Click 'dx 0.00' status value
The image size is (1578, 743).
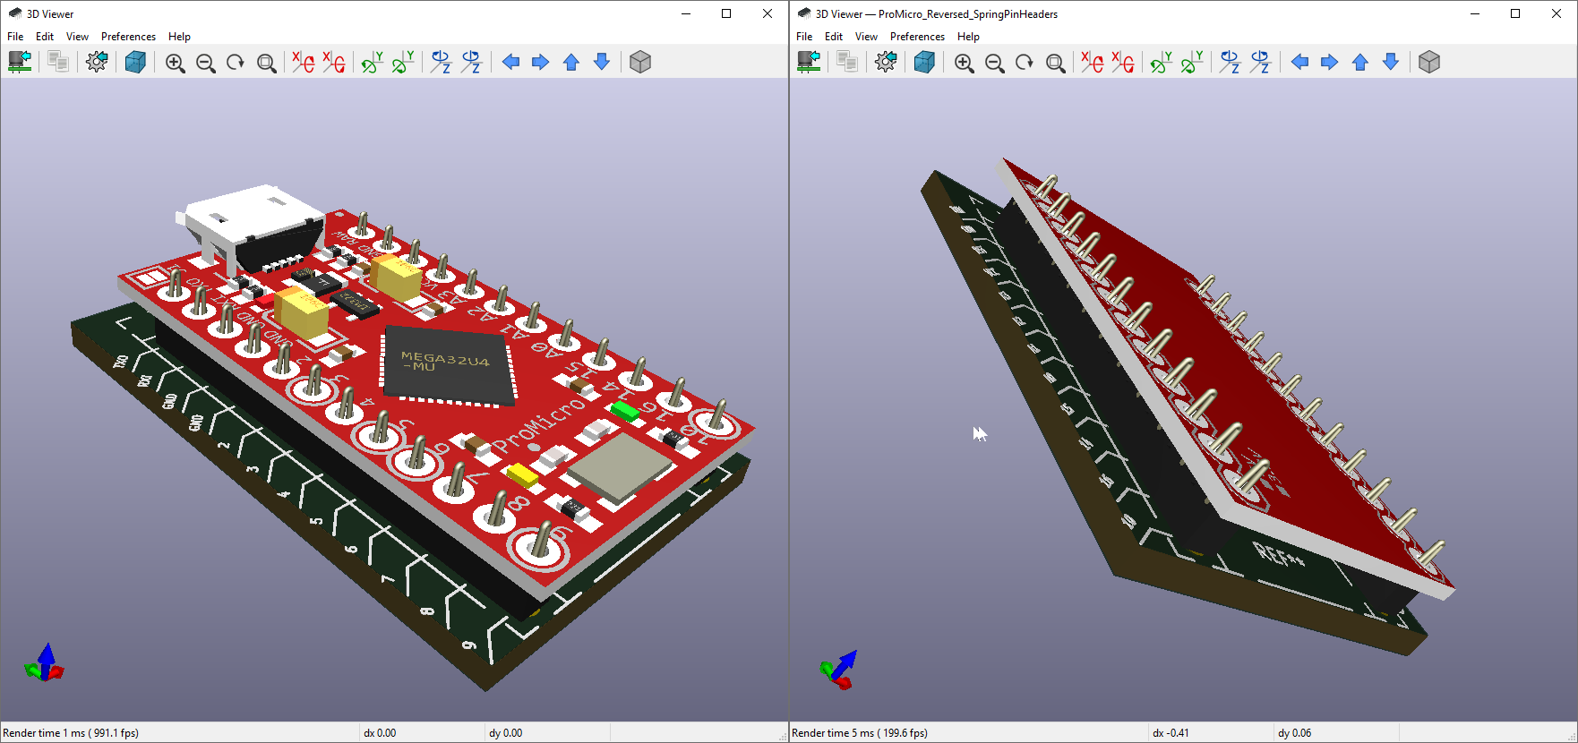pos(380,733)
